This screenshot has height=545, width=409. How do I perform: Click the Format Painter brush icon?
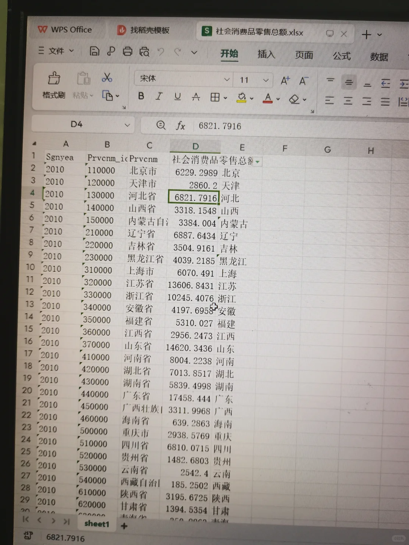tap(54, 78)
